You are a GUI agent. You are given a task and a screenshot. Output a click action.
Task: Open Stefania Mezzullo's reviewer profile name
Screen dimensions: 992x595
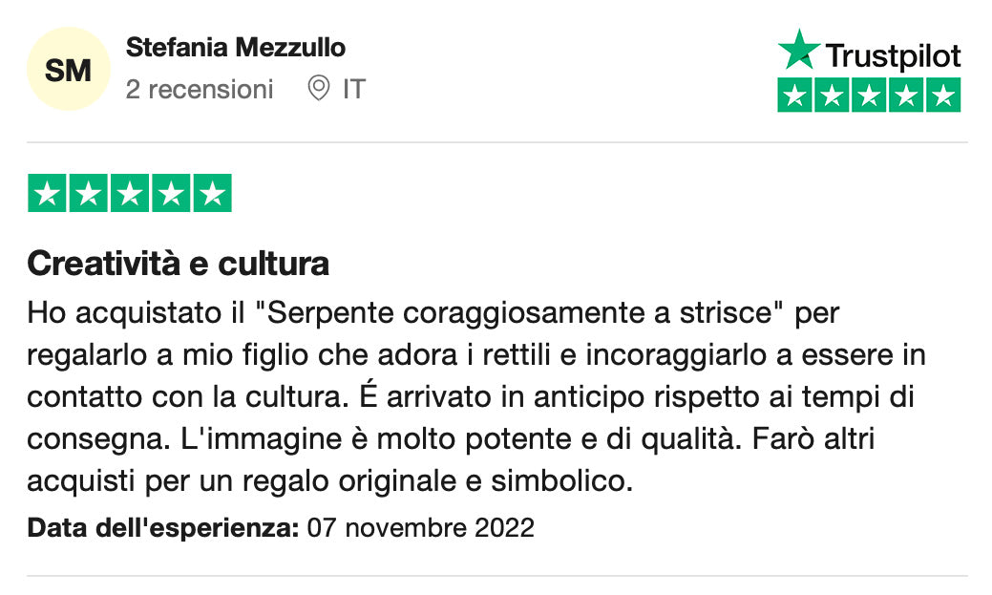(x=236, y=47)
